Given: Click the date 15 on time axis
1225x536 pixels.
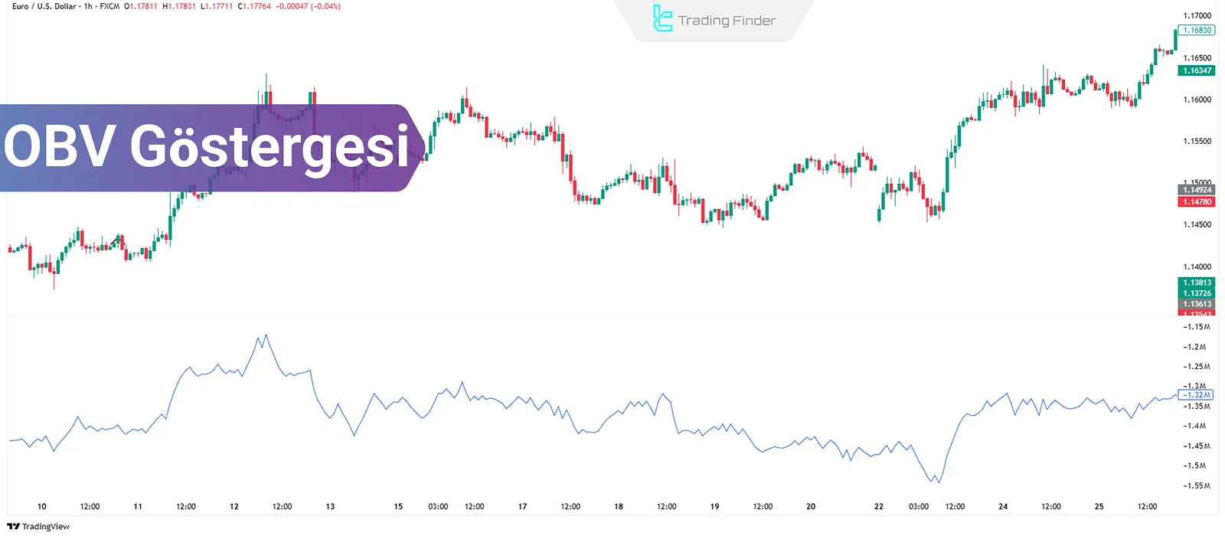Looking at the screenshot, I should (398, 507).
